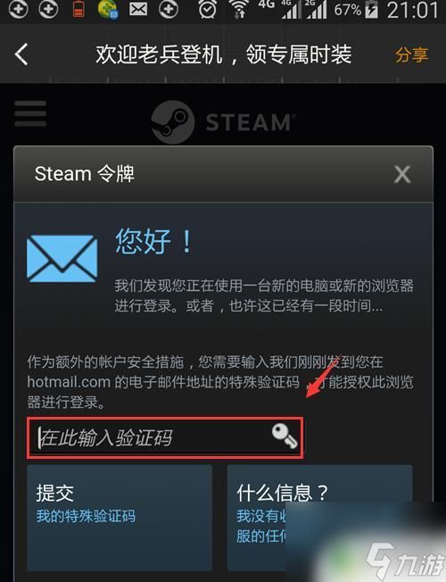Click the key icon in code field
The image size is (446, 582).
pyautogui.click(x=285, y=436)
